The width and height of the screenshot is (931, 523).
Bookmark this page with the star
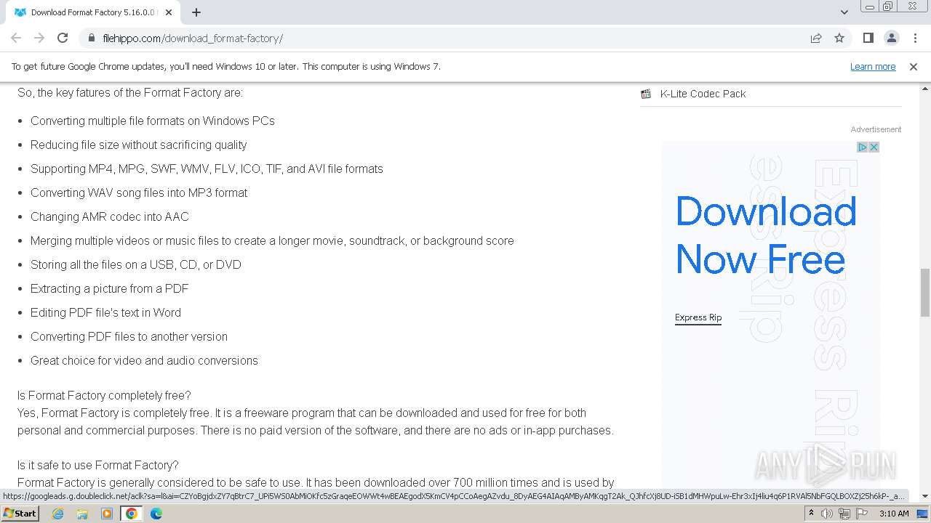(x=839, y=38)
